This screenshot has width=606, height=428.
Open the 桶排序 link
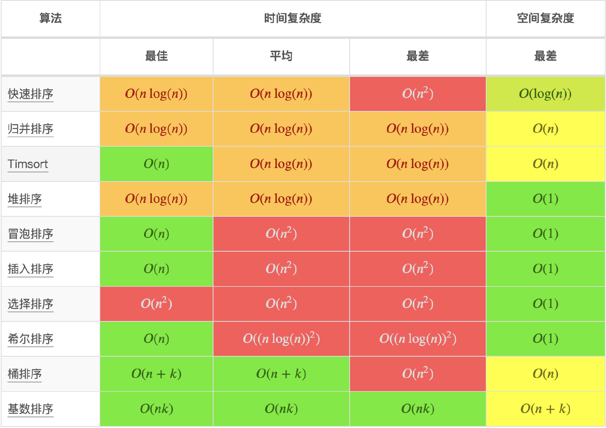pyautogui.click(x=25, y=374)
